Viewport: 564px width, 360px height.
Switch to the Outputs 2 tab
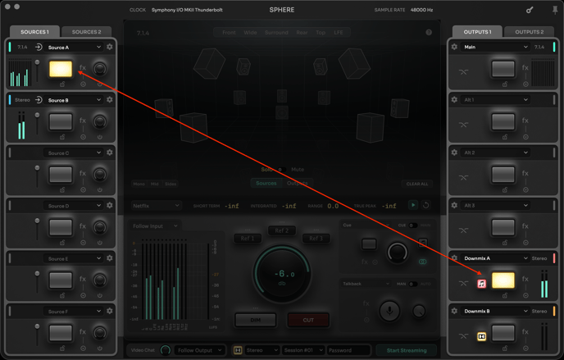(529, 32)
